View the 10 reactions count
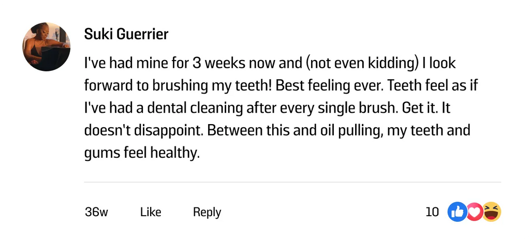 [x=432, y=212]
